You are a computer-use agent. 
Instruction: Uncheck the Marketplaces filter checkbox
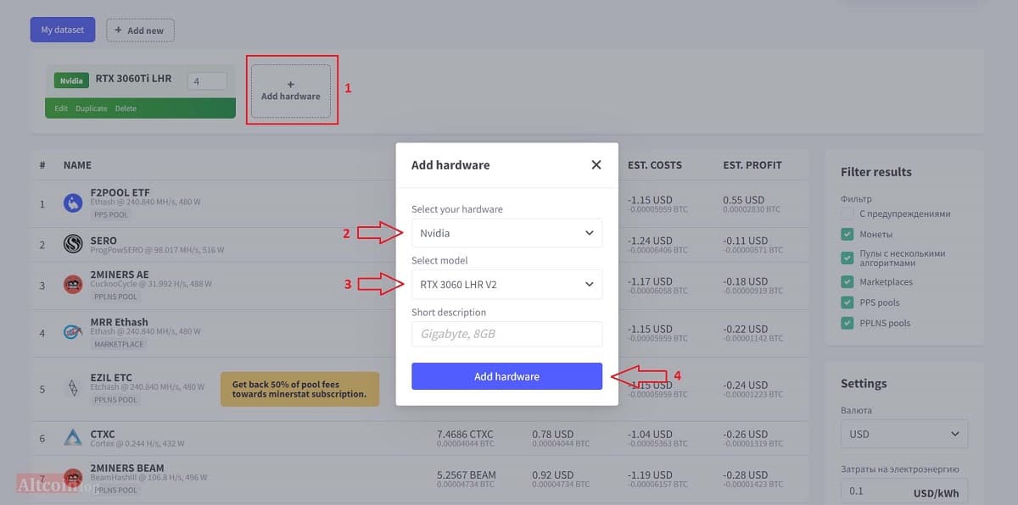click(847, 282)
